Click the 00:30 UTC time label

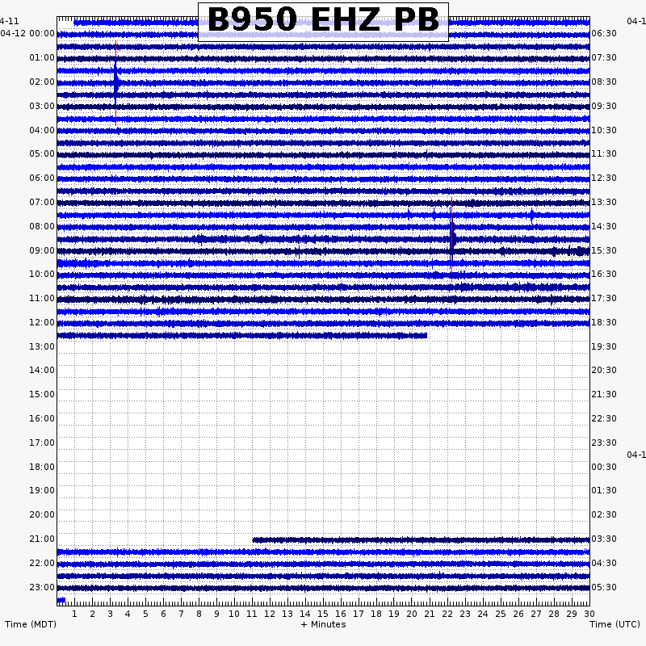click(604, 468)
